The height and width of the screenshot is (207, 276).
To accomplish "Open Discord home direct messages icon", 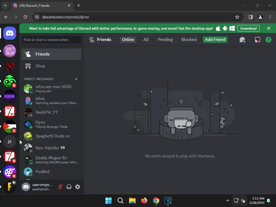I will click(x=10, y=33).
